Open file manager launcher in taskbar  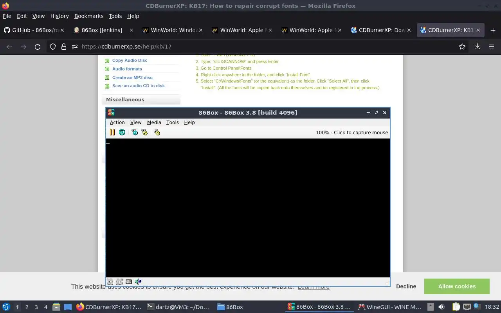56,307
